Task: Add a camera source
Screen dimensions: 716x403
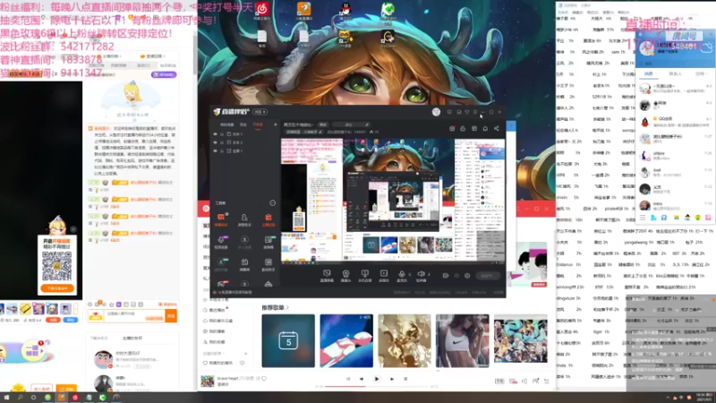Action: [x=345, y=276]
